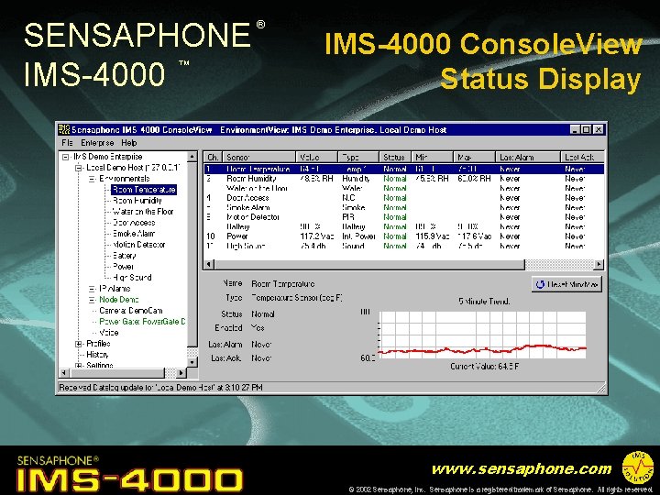
Task: Open the Help menu
Action: click(129, 143)
